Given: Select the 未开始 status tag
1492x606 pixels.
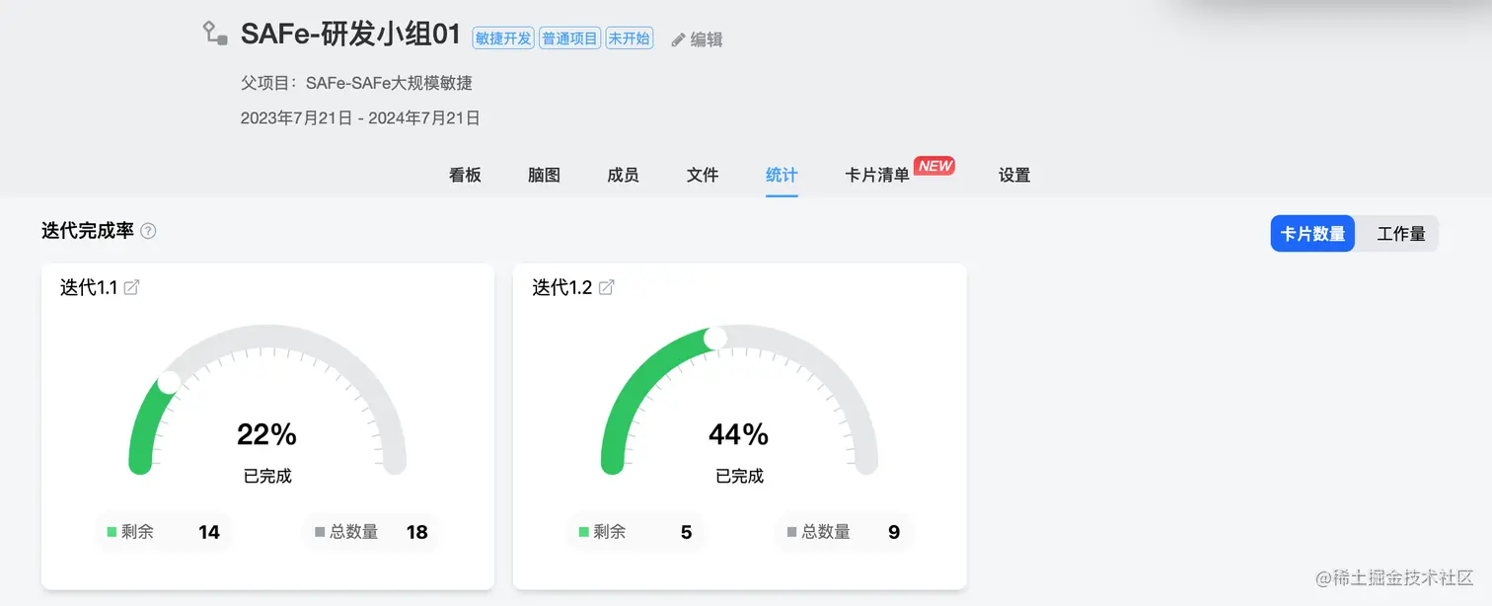Looking at the screenshot, I should coord(629,38).
